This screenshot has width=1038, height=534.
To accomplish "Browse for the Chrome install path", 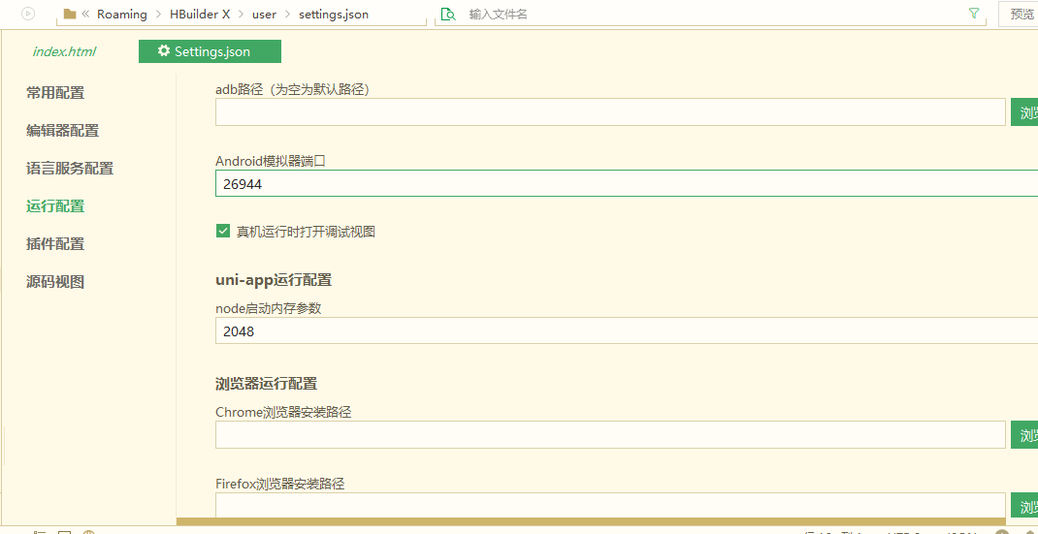I will (1024, 435).
